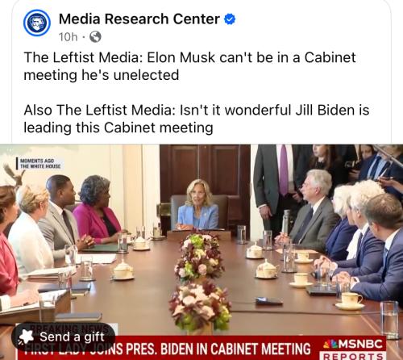Select the post text about Elon Musk
Image resolution: width=403 pixels, height=360 pixels.
pos(189,66)
